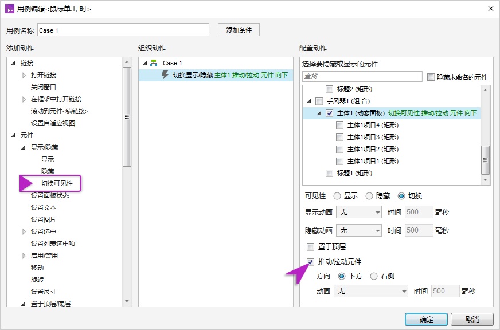
Task: Check the 标题1 (矩形) checkbox
Action: 329,173
